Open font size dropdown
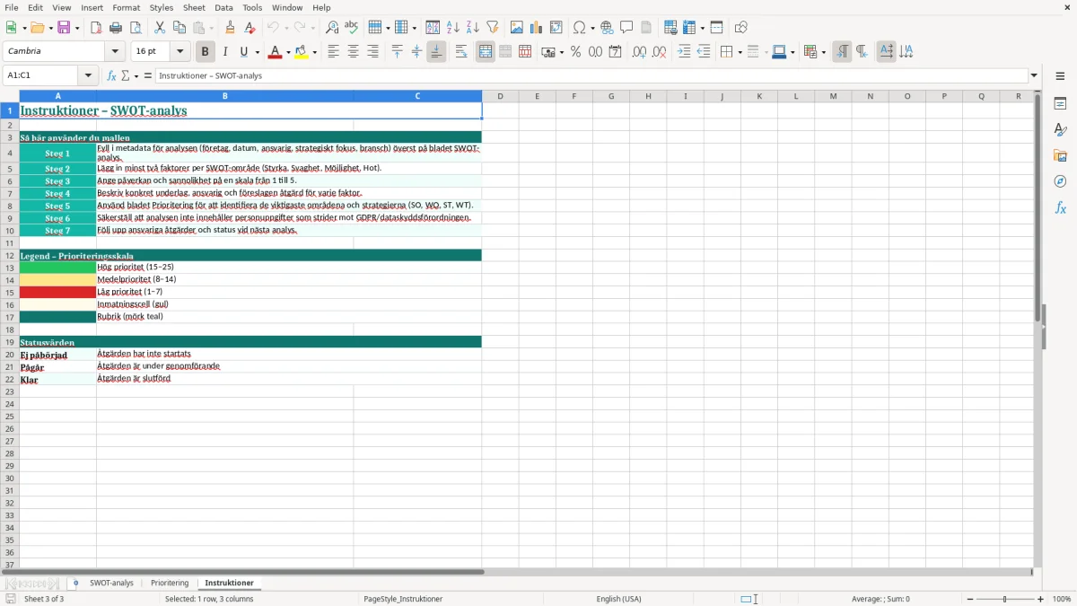 click(179, 52)
